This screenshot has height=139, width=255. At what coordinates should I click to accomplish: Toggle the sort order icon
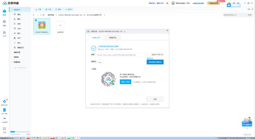[249, 9]
